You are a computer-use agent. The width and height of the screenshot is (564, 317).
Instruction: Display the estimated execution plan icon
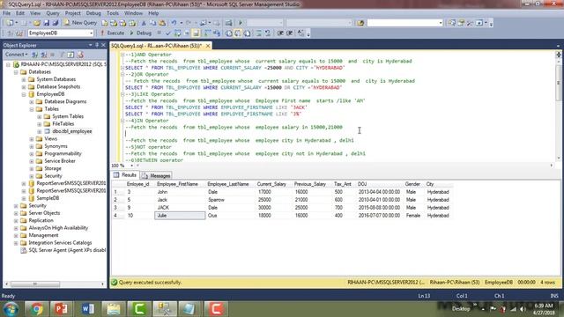point(177,33)
